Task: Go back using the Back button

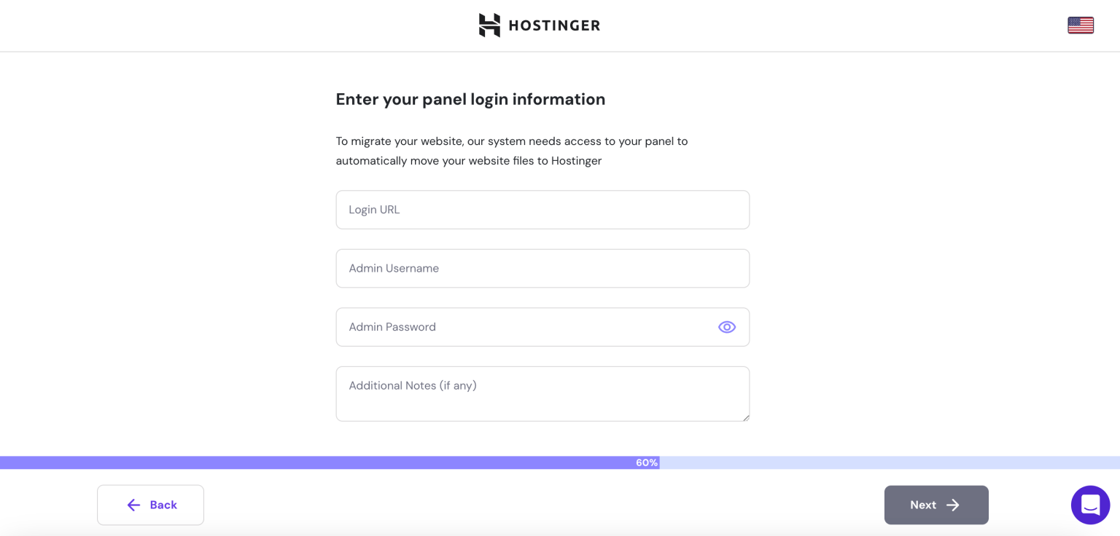Action: pyautogui.click(x=150, y=505)
